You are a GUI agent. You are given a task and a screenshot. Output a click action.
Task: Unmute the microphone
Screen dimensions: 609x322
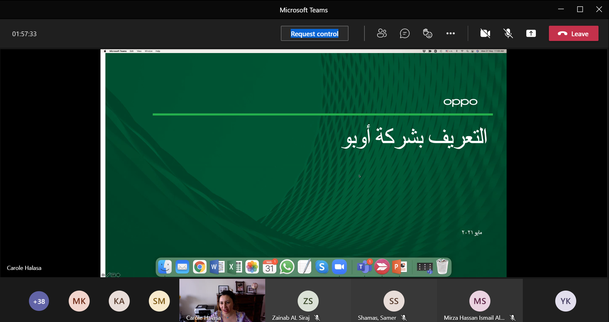pos(508,33)
